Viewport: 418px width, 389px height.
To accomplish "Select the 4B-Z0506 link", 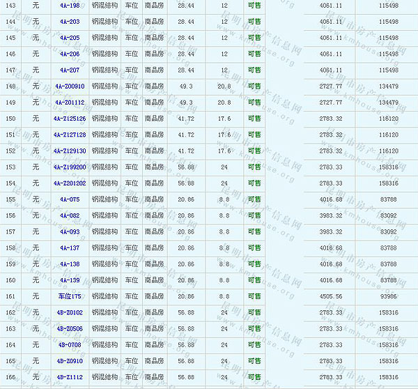I will click(x=70, y=328).
